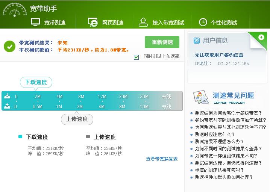This screenshot has height=192, width=270.
Task: Open FAQ 测试结果不理想怎么办?
Action: 219,142
